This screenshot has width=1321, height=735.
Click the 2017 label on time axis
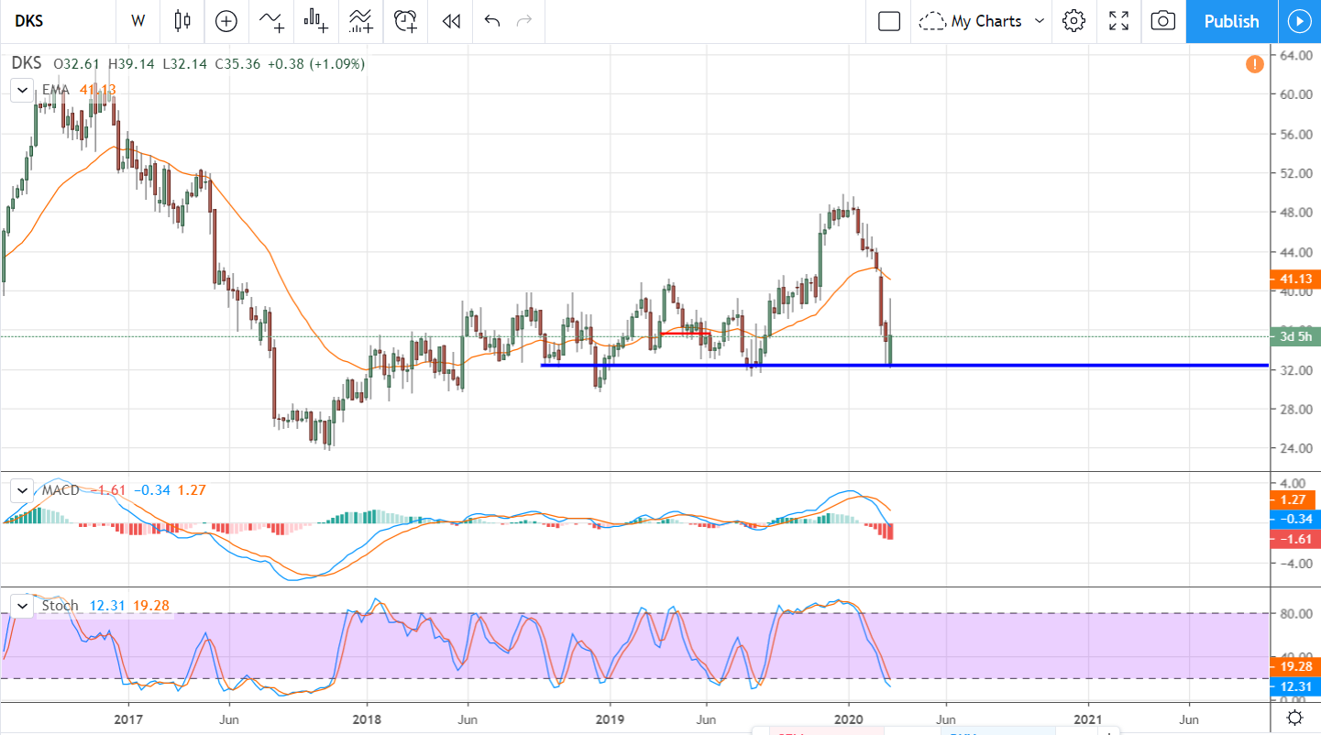[x=128, y=719]
